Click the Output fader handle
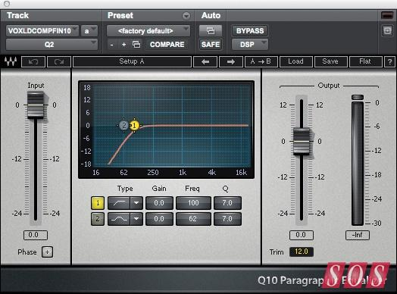This screenshot has height=294, width=397. point(302,141)
